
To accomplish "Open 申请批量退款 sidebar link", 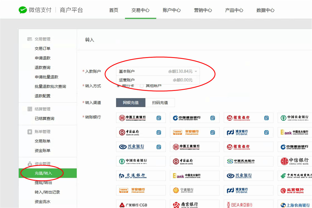I will coord(46,77).
